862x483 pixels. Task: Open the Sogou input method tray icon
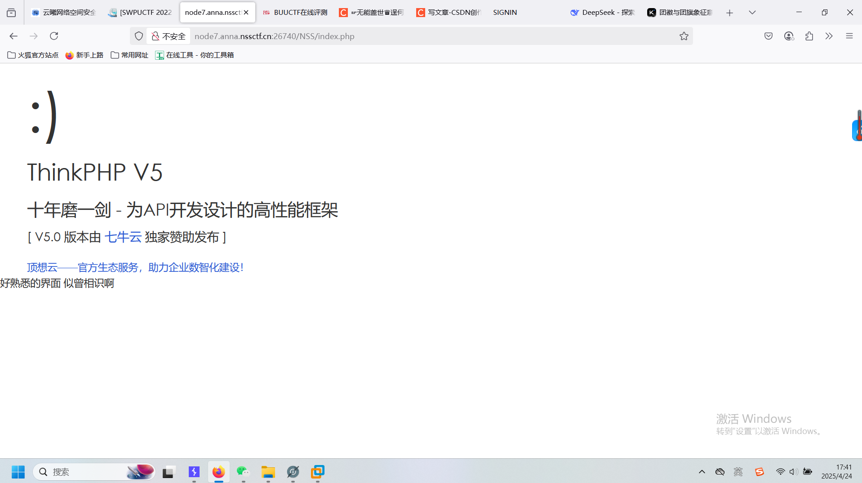760,472
